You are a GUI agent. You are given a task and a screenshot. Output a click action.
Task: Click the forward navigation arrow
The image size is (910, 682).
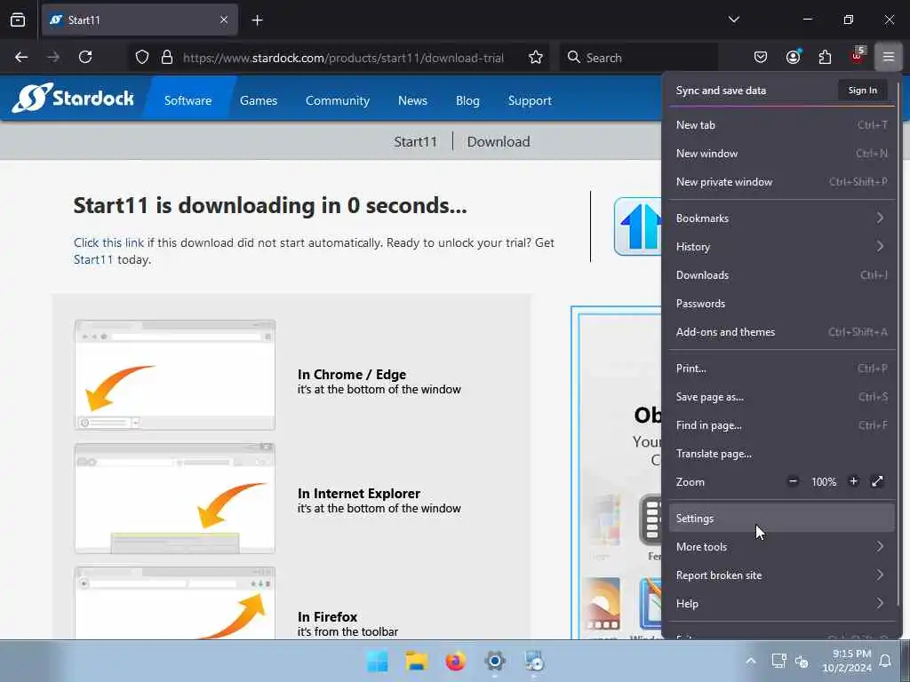click(x=53, y=57)
